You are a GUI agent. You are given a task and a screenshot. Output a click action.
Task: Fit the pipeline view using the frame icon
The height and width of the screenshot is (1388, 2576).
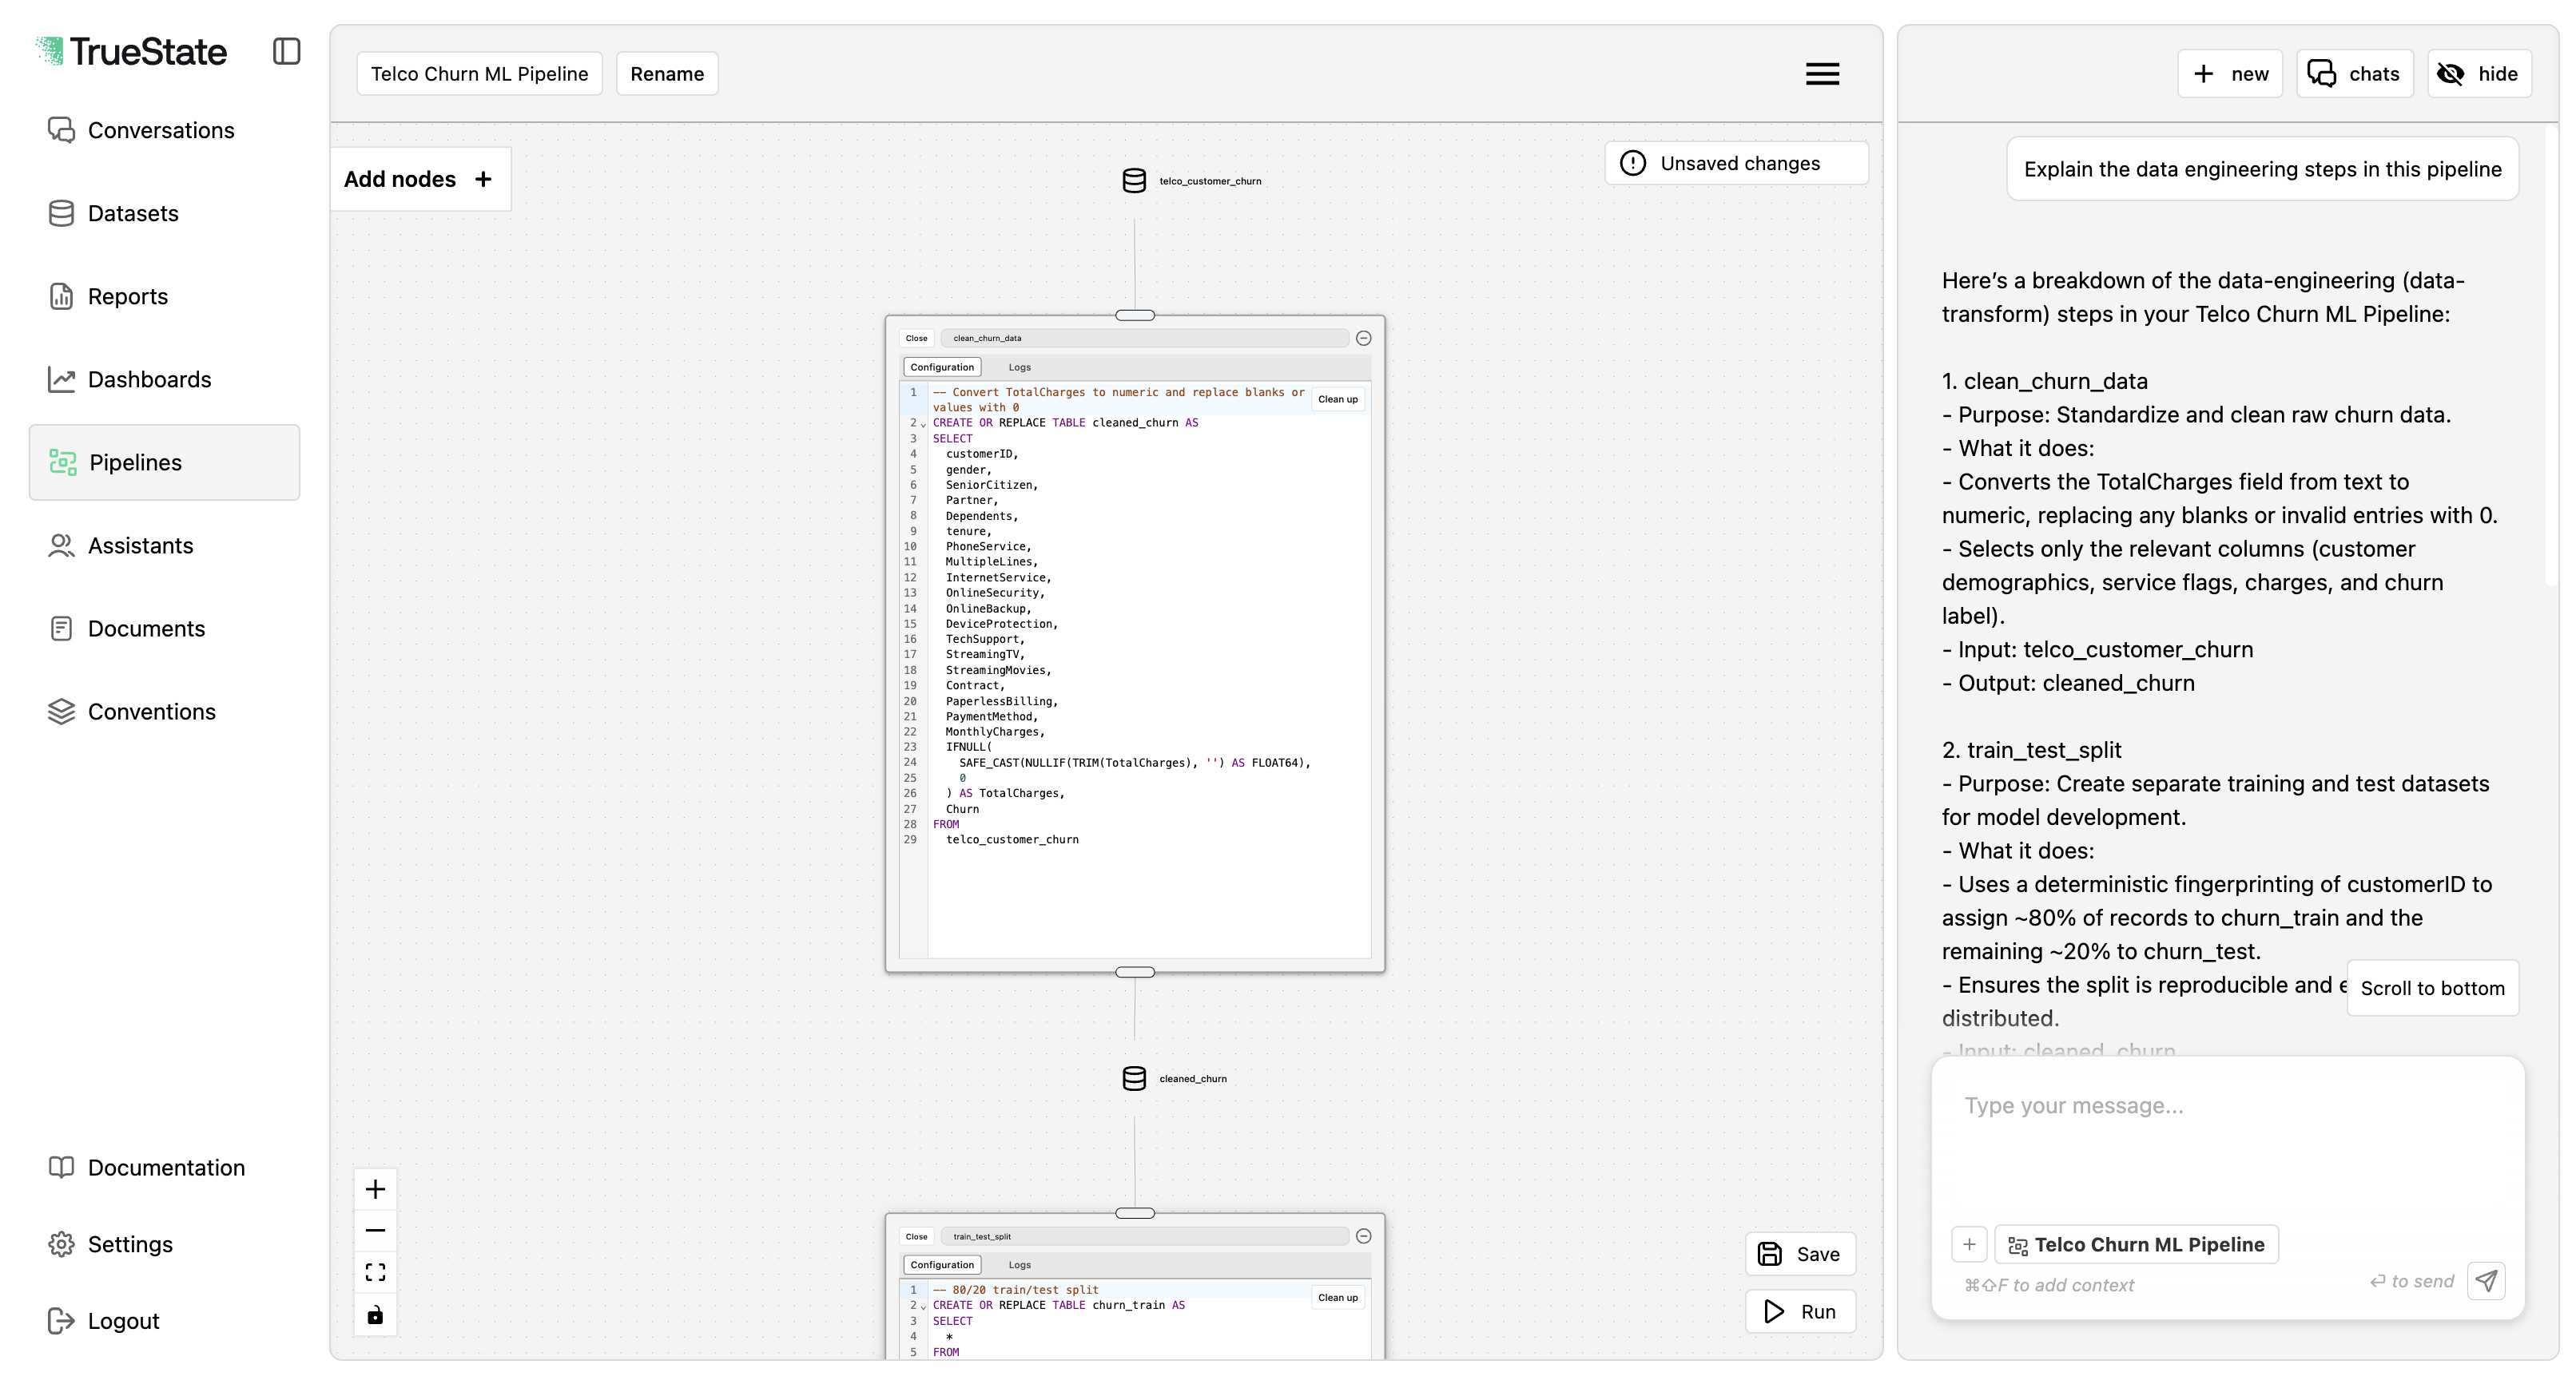coord(375,1272)
